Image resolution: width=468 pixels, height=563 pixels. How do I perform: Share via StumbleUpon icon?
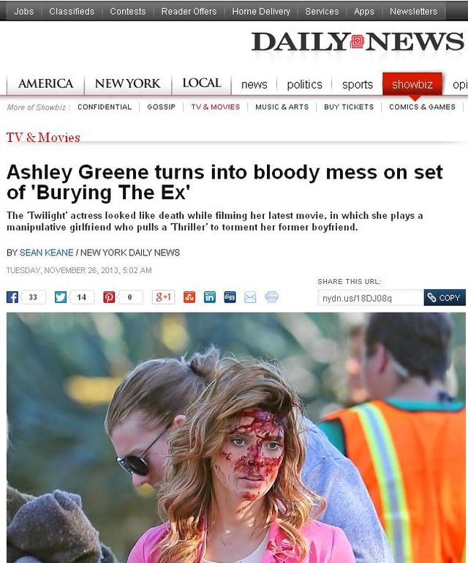189,297
